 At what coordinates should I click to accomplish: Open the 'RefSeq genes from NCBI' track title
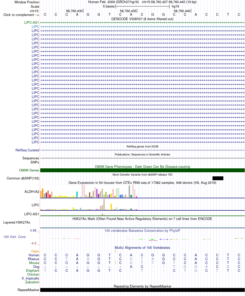[142, 146]
